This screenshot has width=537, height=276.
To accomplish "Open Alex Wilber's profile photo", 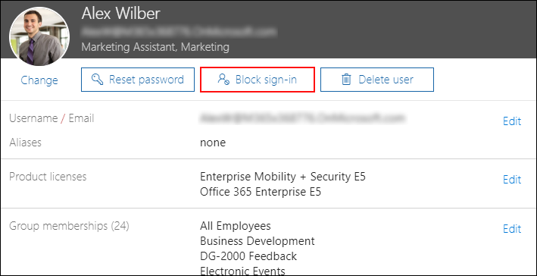I will [39, 36].
